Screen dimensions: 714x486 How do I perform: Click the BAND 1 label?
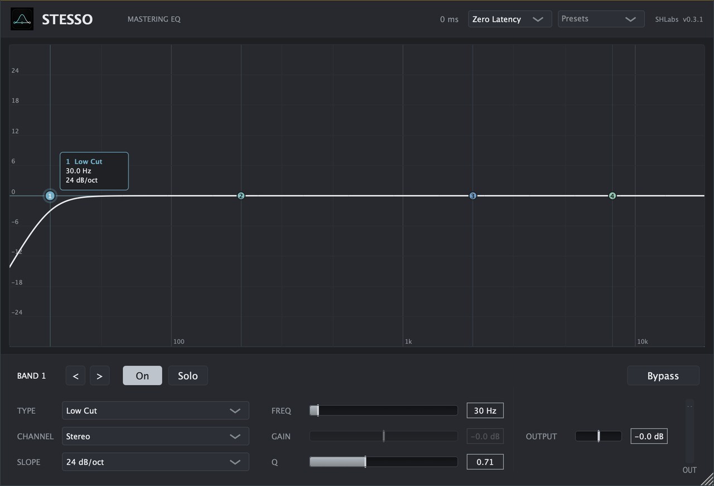pyautogui.click(x=32, y=376)
